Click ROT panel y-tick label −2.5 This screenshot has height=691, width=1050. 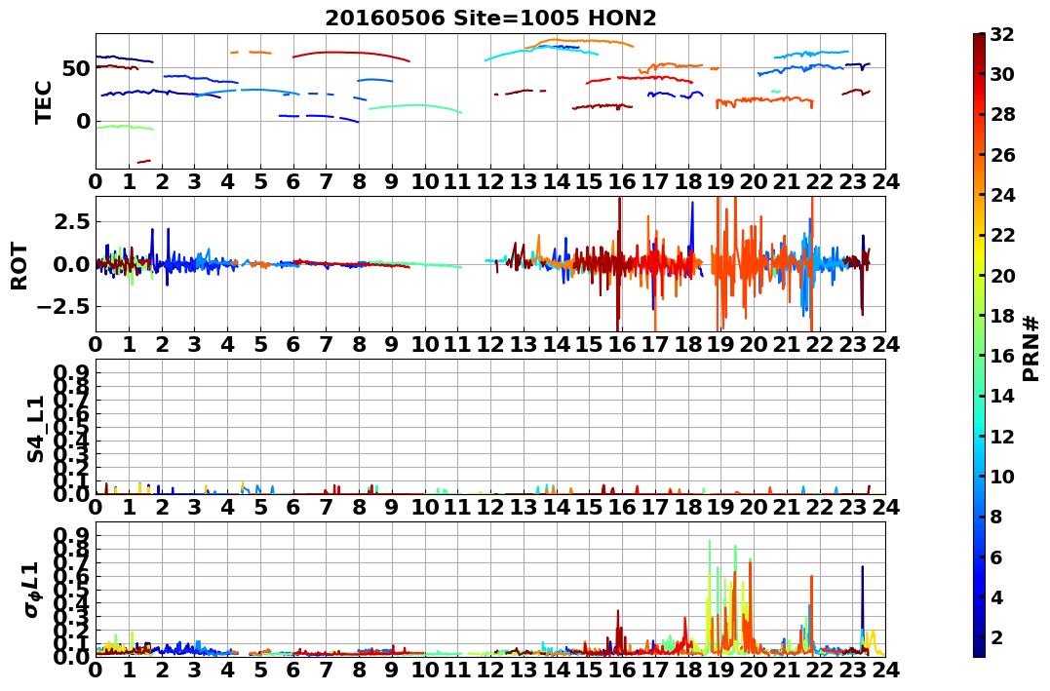tap(63, 307)
